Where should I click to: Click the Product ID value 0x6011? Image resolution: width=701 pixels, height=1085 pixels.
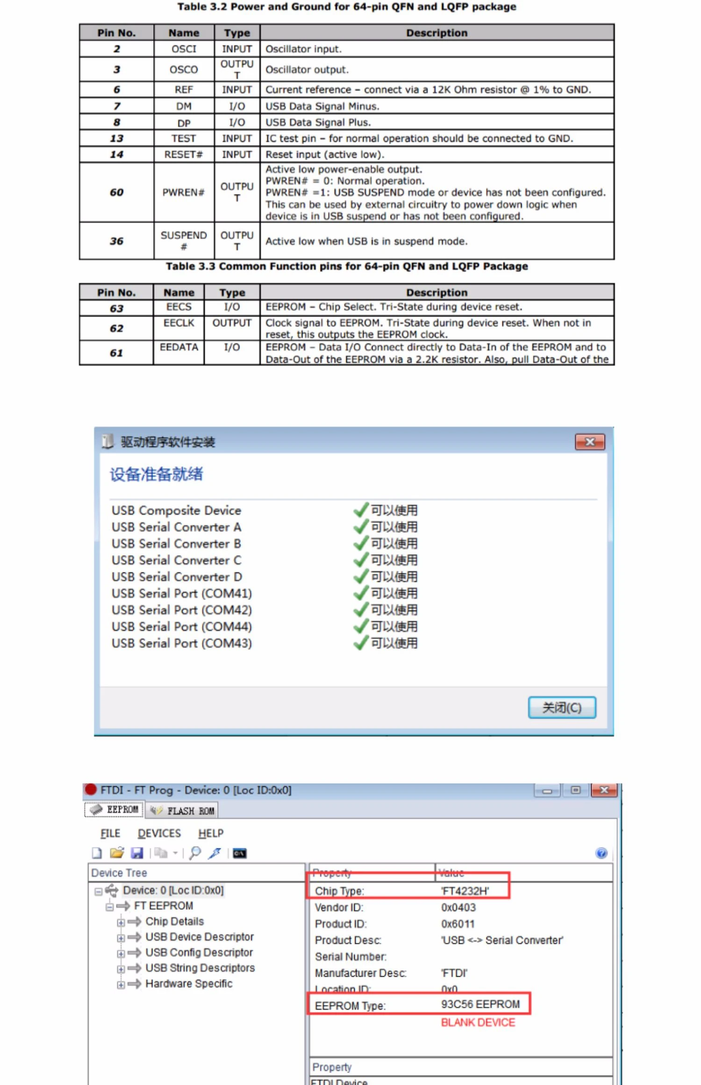[x=458, y=924]
